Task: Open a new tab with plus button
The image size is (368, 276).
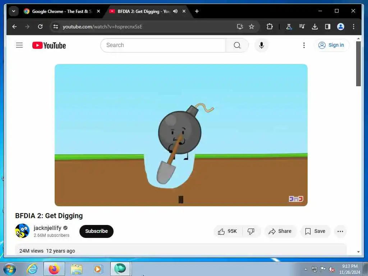Action: (197, 11)
